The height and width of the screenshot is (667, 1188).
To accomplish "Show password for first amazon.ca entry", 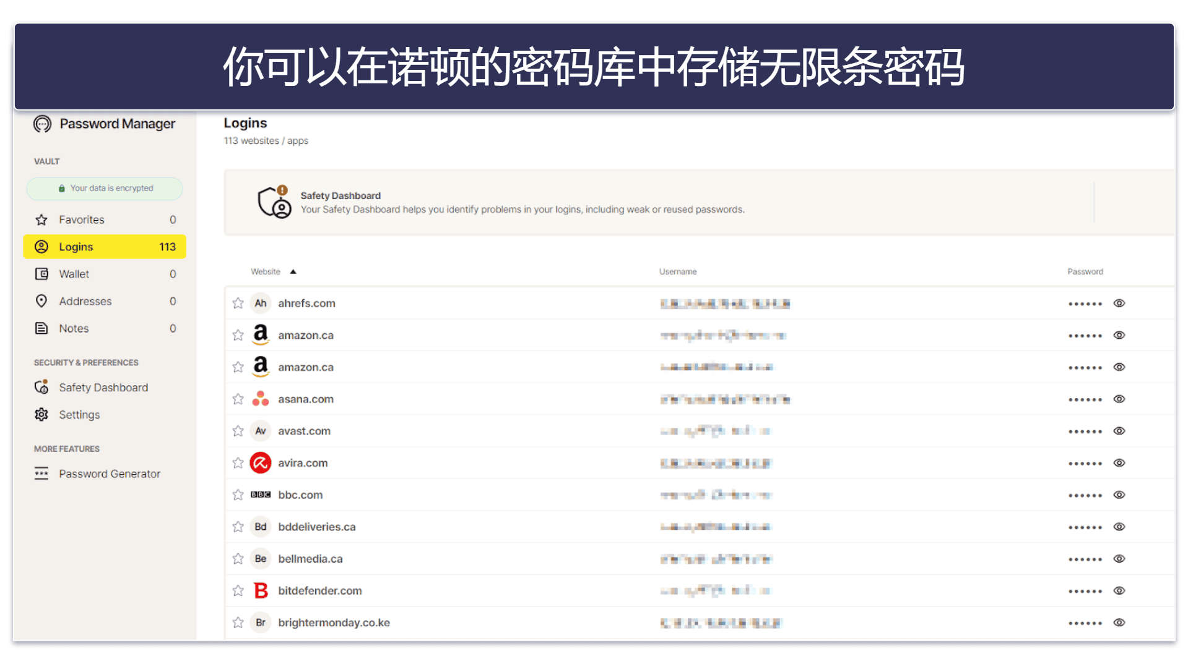I will [1119, 336].
